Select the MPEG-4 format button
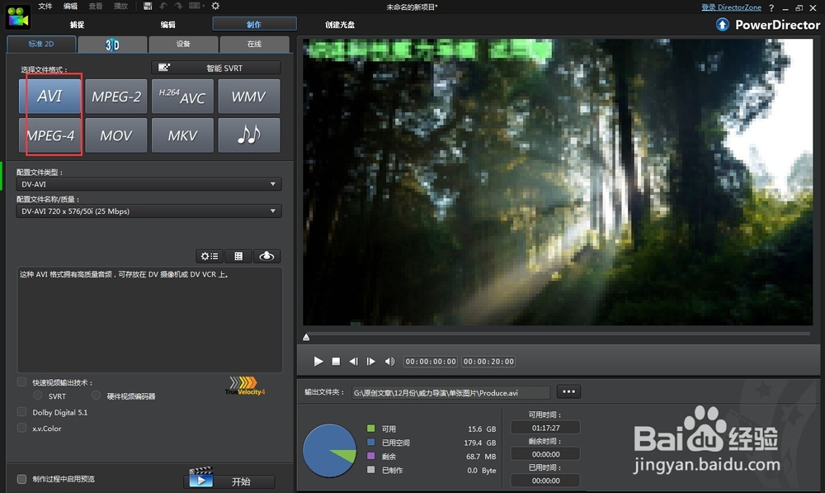 [x=49, y=135]
